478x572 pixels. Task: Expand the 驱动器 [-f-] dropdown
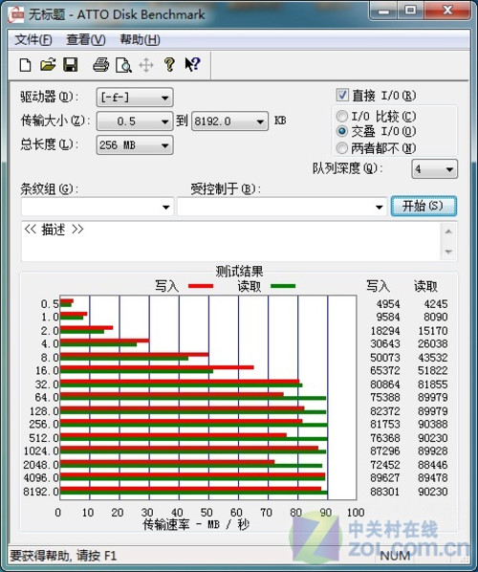[135, 98]
